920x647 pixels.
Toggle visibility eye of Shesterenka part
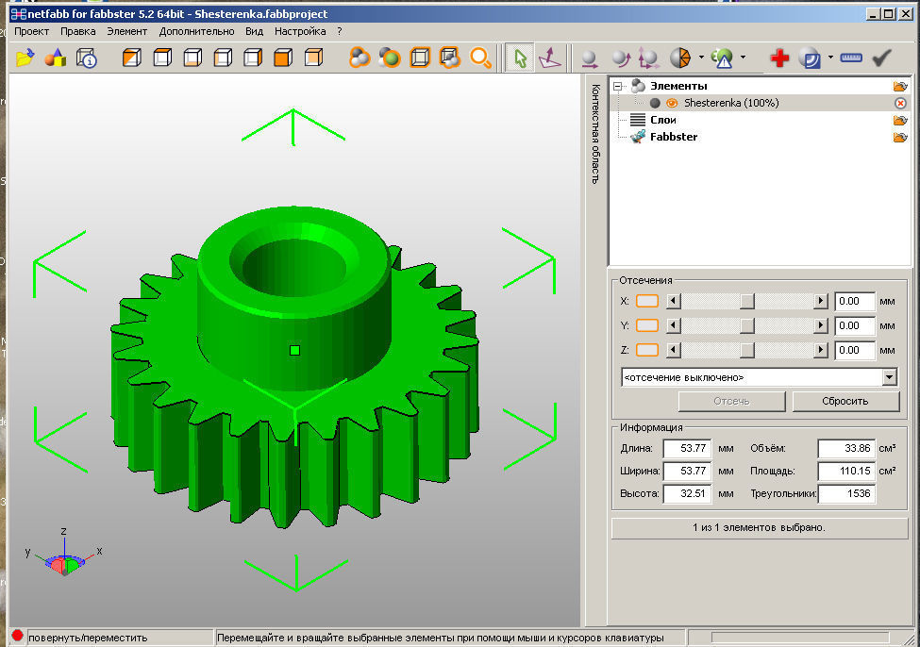(x=672, y=103)
